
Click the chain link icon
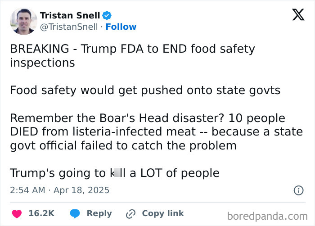point(131,214)
